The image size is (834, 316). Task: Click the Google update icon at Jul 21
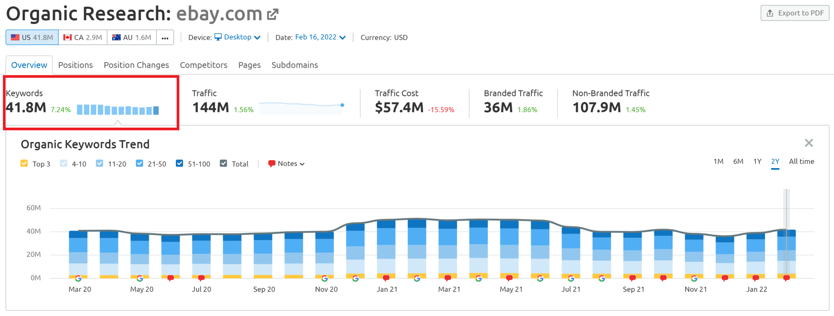click(571, 278)
